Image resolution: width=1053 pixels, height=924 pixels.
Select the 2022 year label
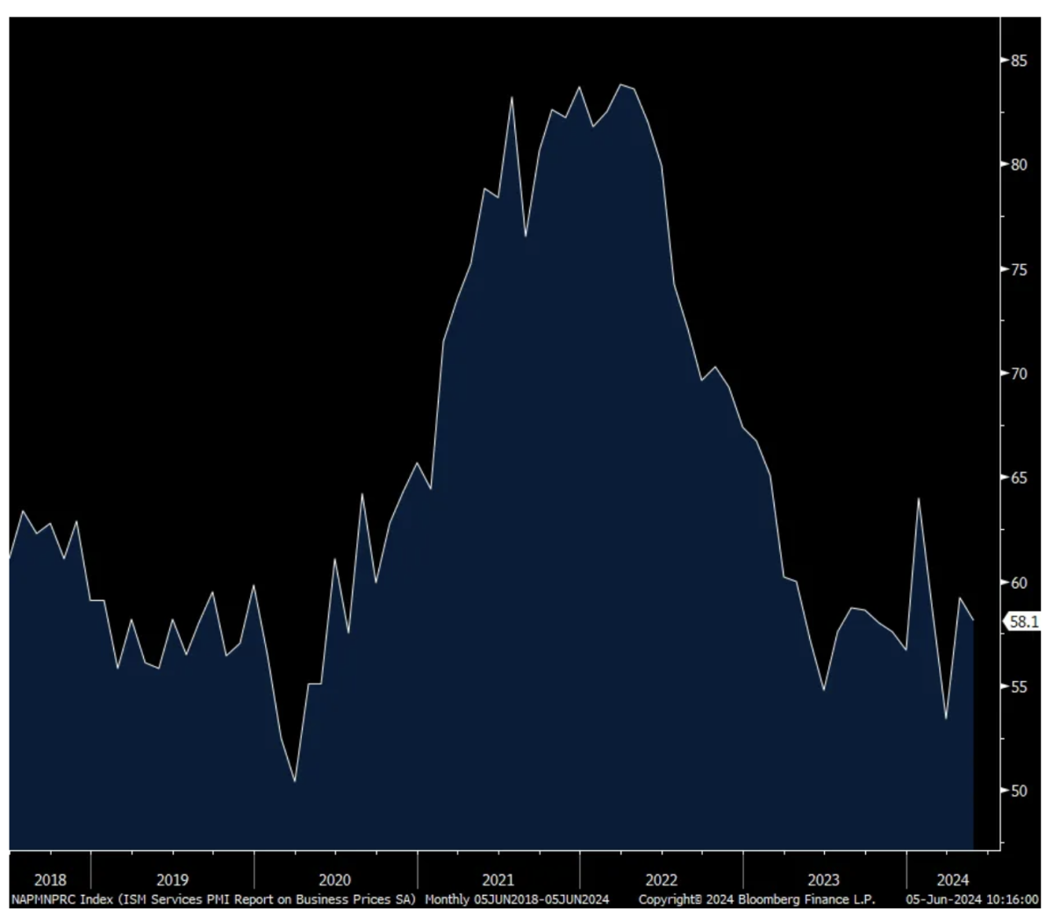coord(661,879)
